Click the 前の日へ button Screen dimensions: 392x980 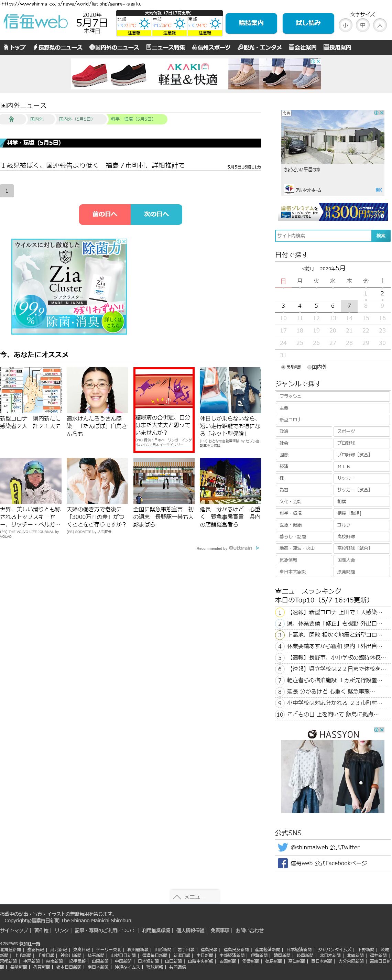tap(105, 214)
